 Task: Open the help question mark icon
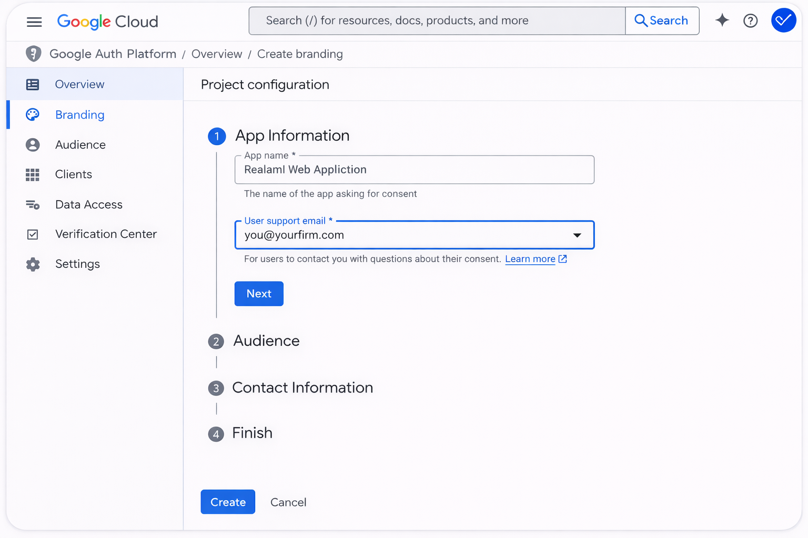[x=750, y=20]
